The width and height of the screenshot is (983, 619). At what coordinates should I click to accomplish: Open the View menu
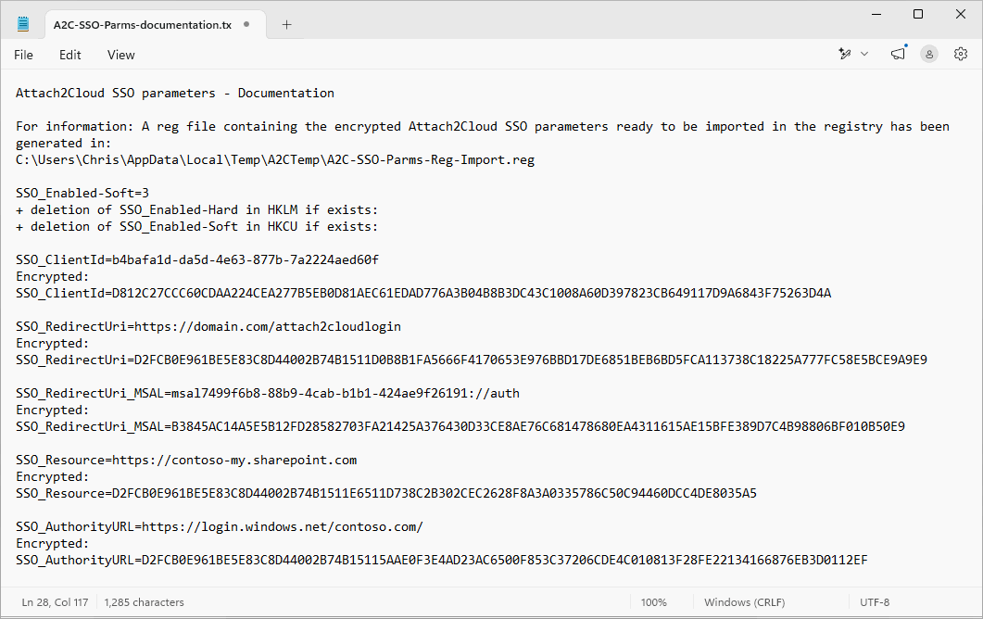point(120,55)
